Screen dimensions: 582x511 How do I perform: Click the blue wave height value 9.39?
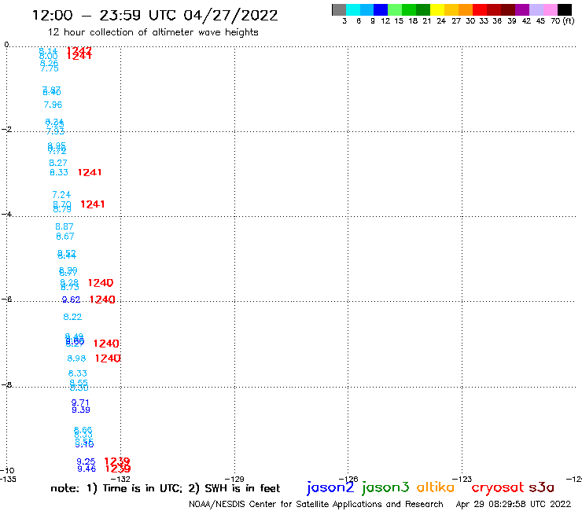(x=81, y=410)
